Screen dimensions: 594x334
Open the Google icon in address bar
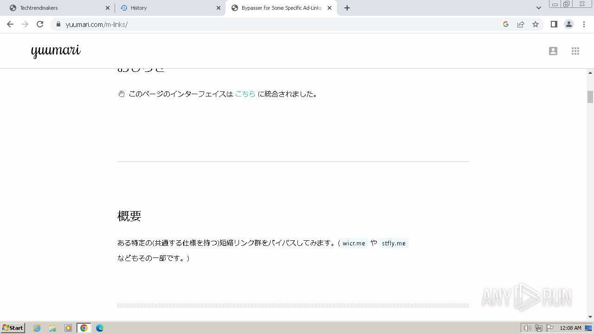click(x=506, y=24)
